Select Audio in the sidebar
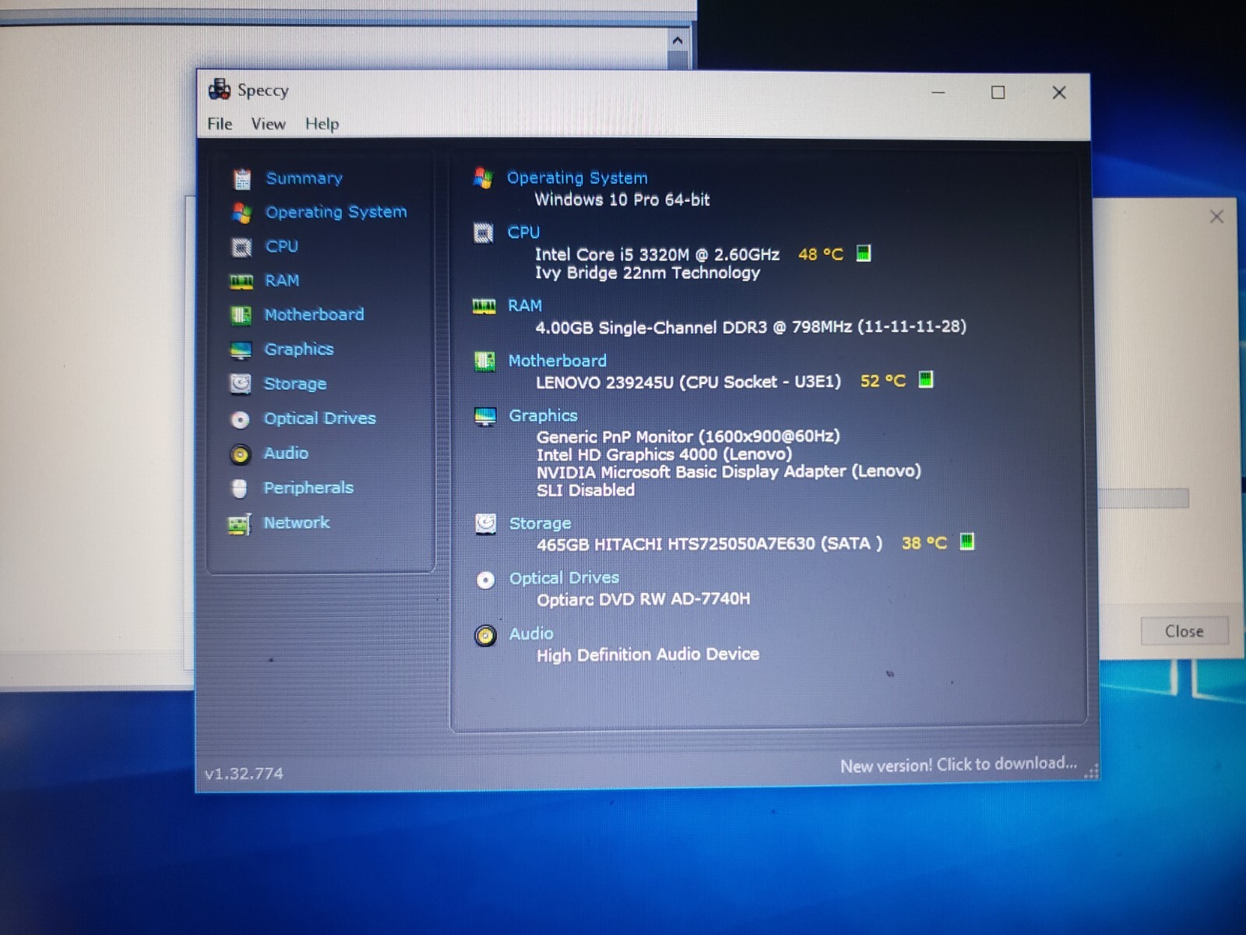Screen dimensions: 1246x935 [286, 453]
